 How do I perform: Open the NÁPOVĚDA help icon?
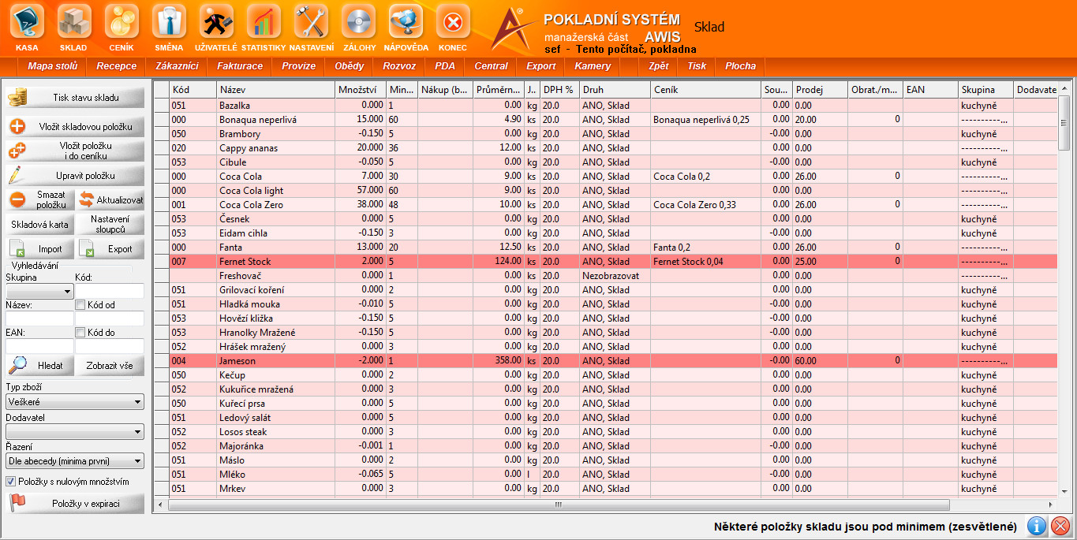point(406,21)
